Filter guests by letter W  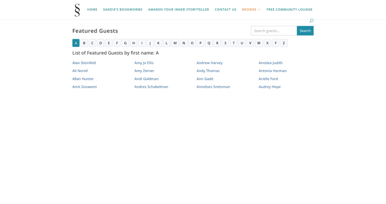(x=259, y=43)
